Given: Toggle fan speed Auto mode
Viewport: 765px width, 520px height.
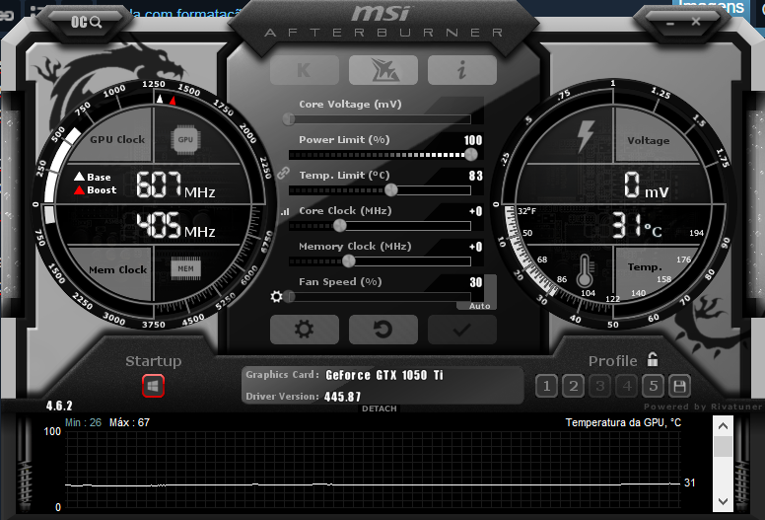Looking at the screenshot, I should point(479,306).
